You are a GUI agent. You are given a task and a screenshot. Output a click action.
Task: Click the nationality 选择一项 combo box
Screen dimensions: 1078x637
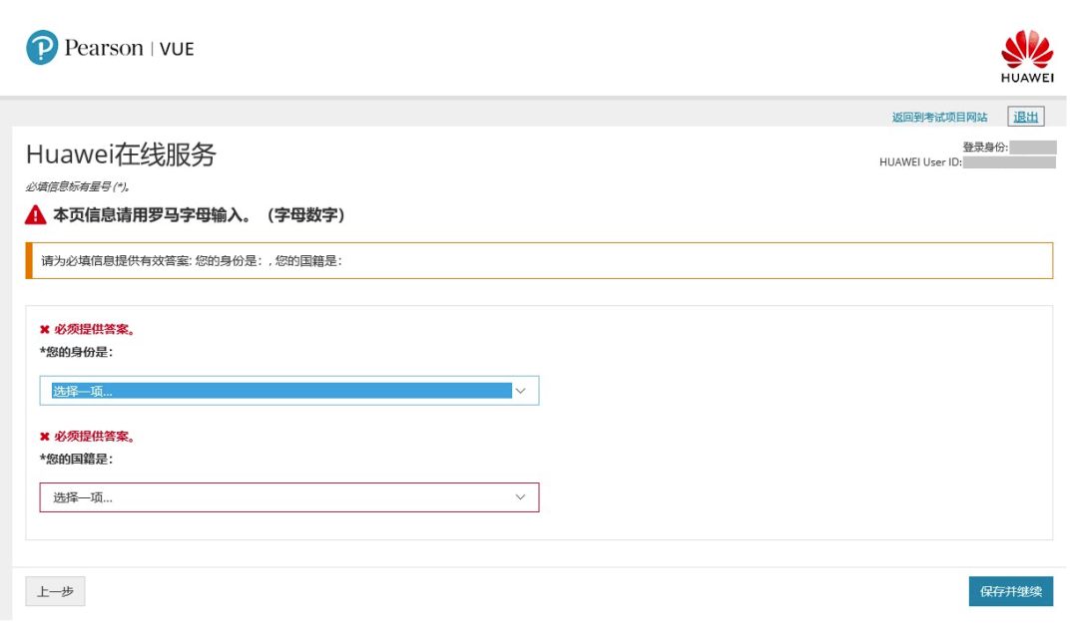pyautogui.click(x=289, y=497)
